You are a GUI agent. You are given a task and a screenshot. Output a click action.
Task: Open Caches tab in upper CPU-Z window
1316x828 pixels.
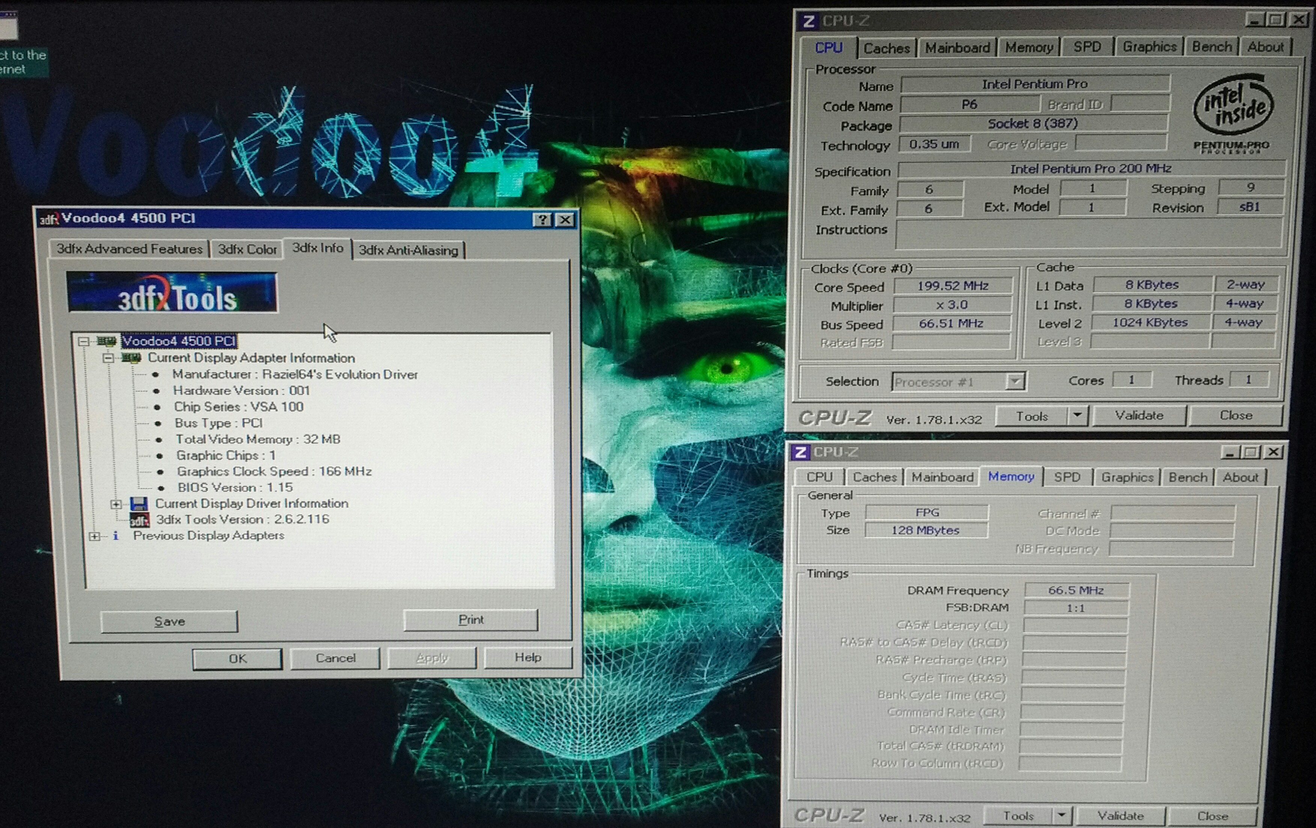[886, 48]
